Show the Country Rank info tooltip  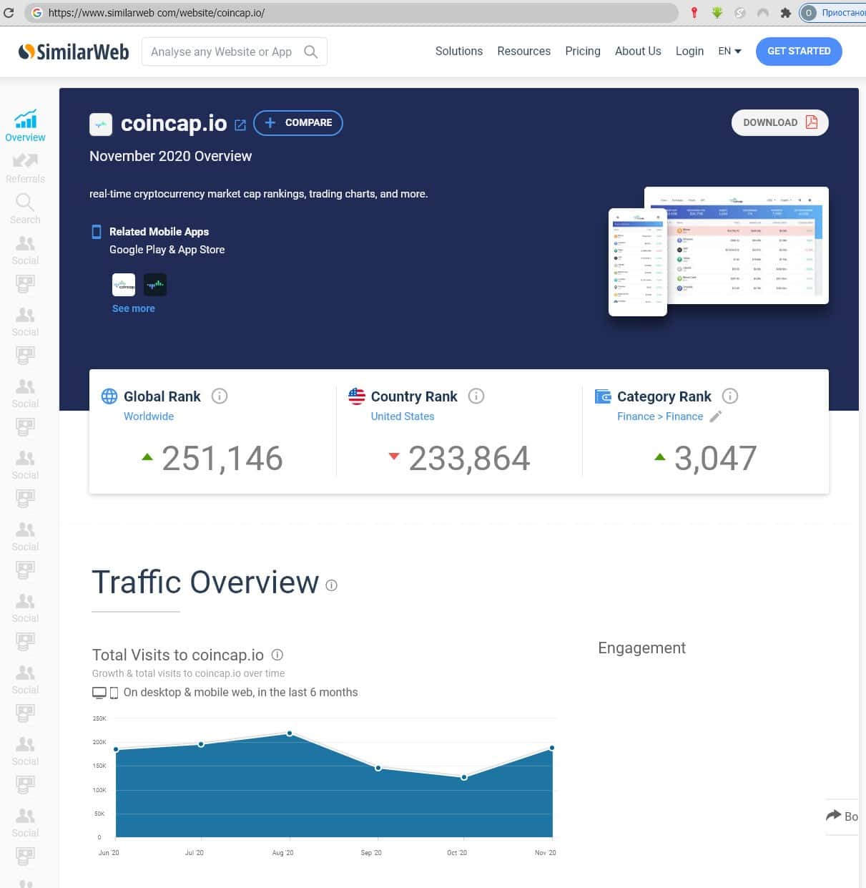[x=476, y=396]
